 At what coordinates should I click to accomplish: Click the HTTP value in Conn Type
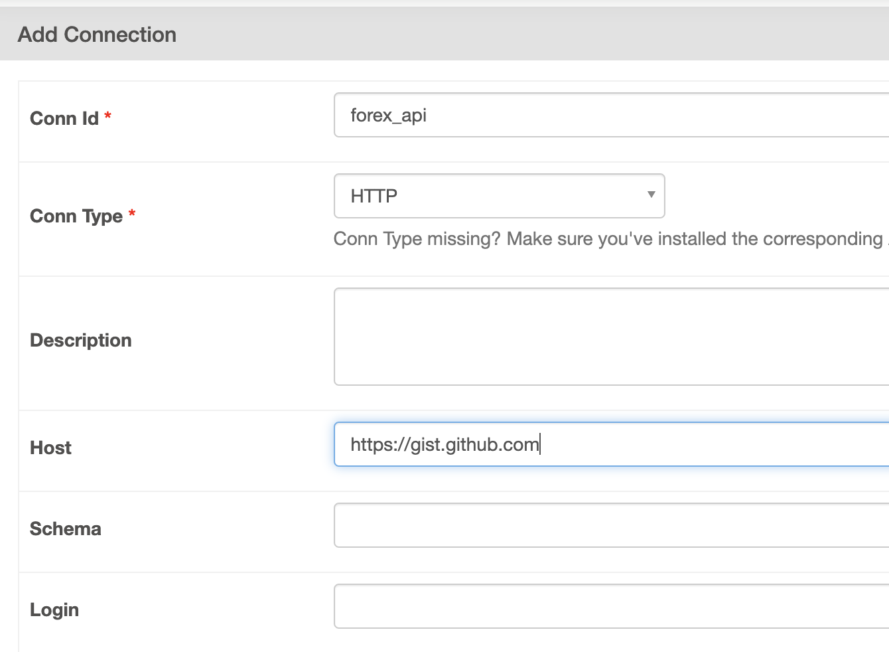tap(374, 197)
